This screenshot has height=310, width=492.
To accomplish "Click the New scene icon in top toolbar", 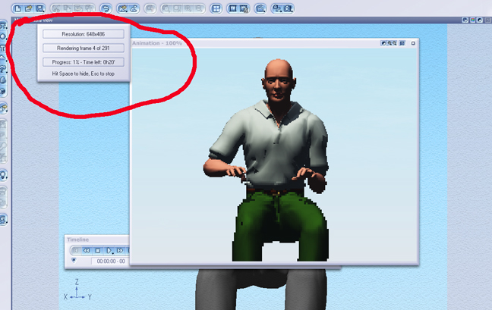I will pos(18,8).
